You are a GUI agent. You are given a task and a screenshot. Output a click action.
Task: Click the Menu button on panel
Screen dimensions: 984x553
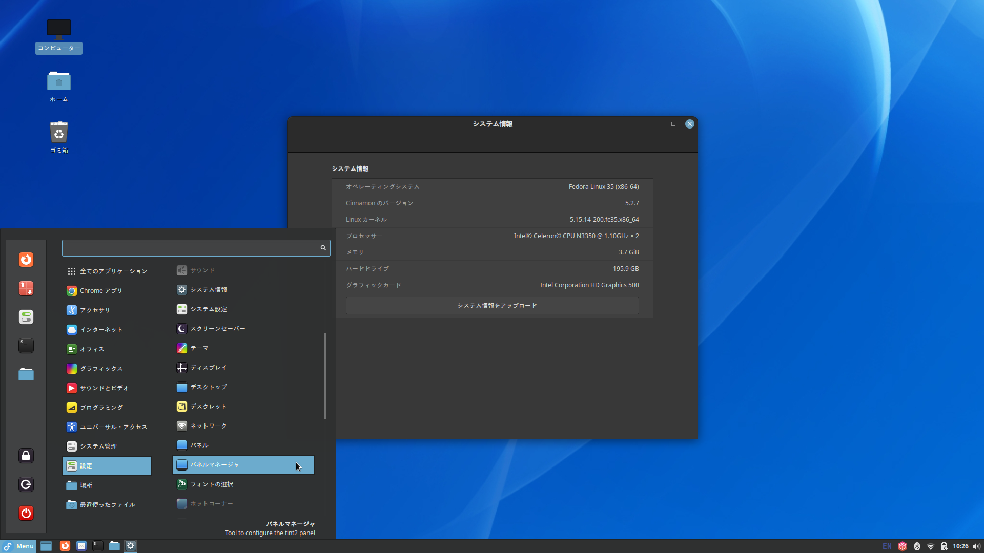18,546
